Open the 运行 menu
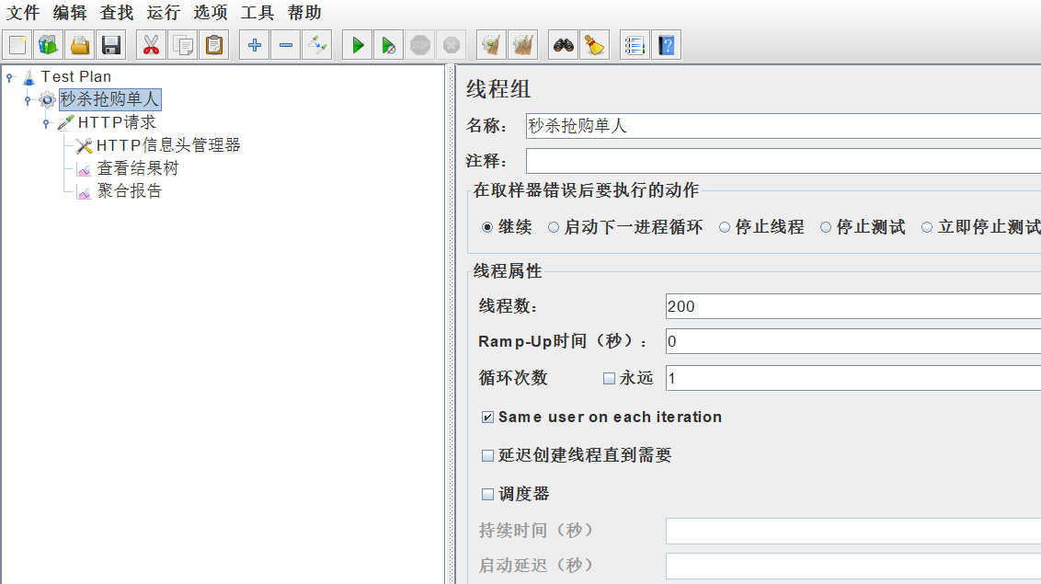 click(x=163, y=13)
